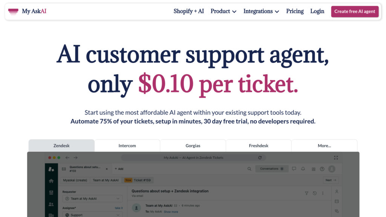Expand the Product dropdown menu
The height and width of the screenshot is (217, 386).
[x=223, y=11]
